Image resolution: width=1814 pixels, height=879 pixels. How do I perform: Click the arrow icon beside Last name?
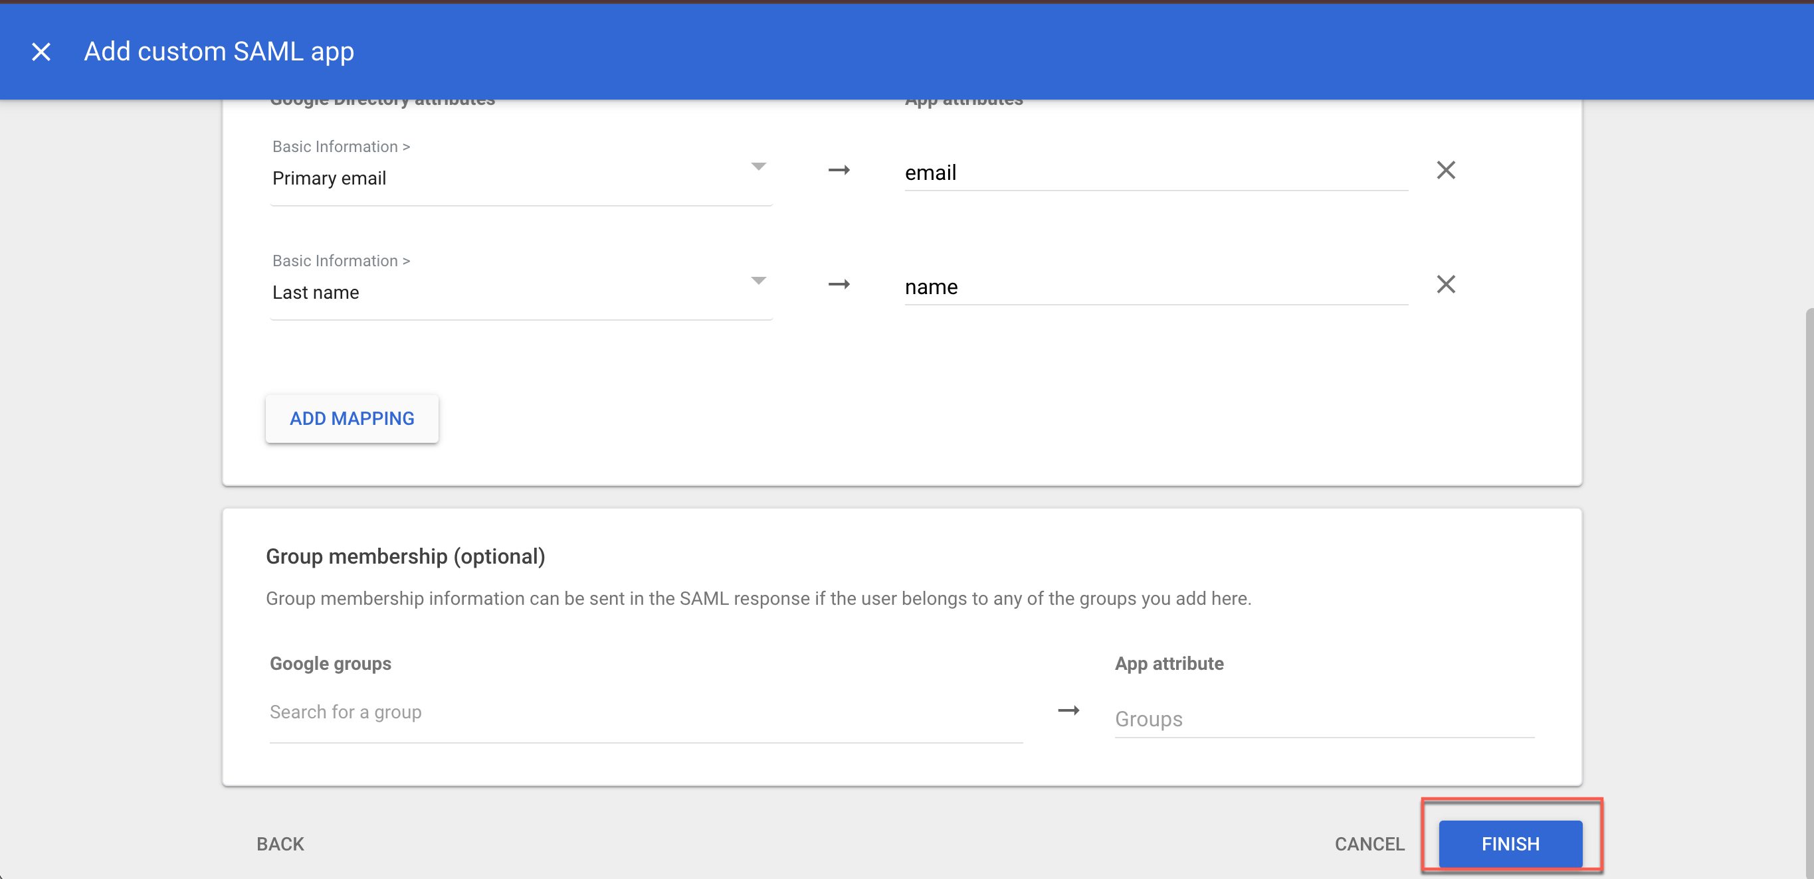(x=838, y=284)
